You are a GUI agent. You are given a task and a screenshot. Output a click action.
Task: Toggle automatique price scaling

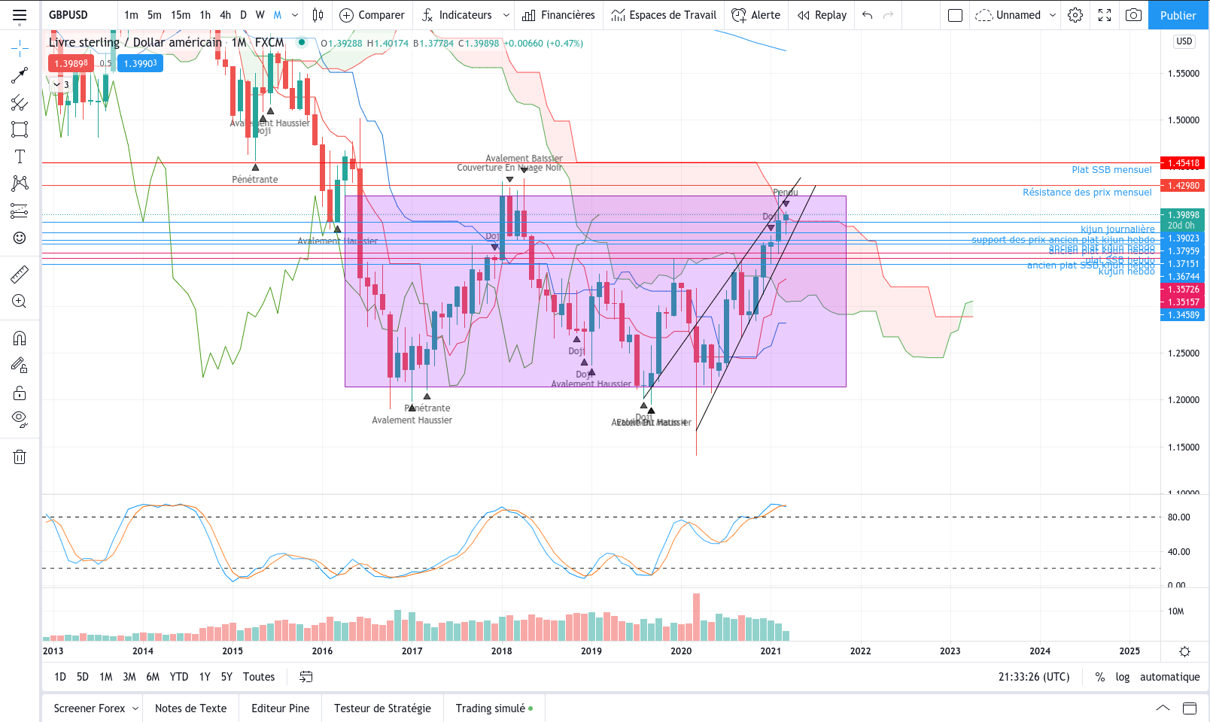point(1170,677)
